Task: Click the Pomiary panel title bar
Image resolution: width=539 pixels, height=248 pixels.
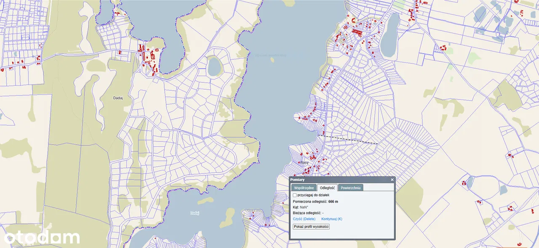Action: tap(337, 180)
